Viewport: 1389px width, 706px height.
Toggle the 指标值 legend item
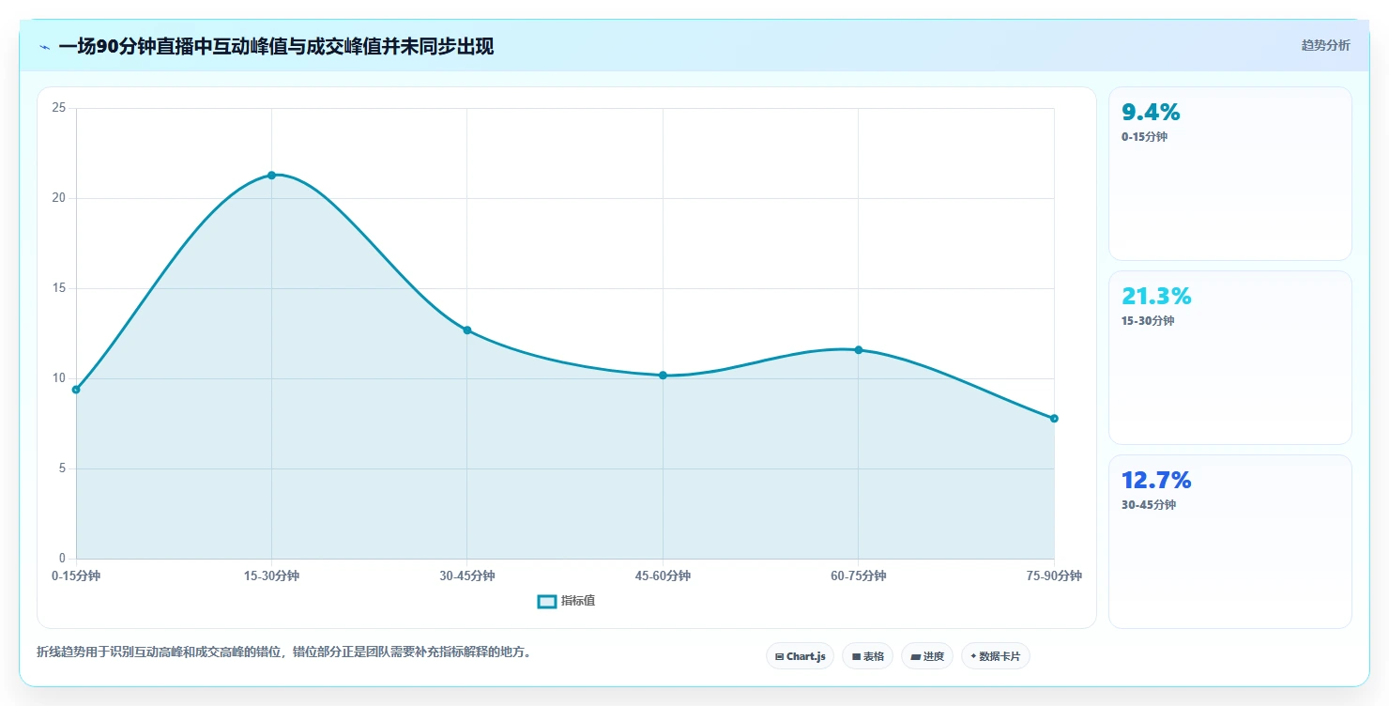[x=566, y=601]
